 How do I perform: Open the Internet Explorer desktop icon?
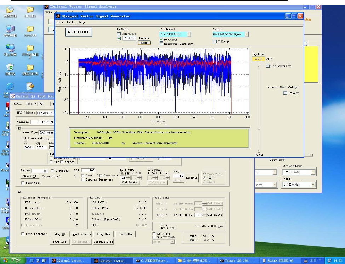(x=10, y=86)
